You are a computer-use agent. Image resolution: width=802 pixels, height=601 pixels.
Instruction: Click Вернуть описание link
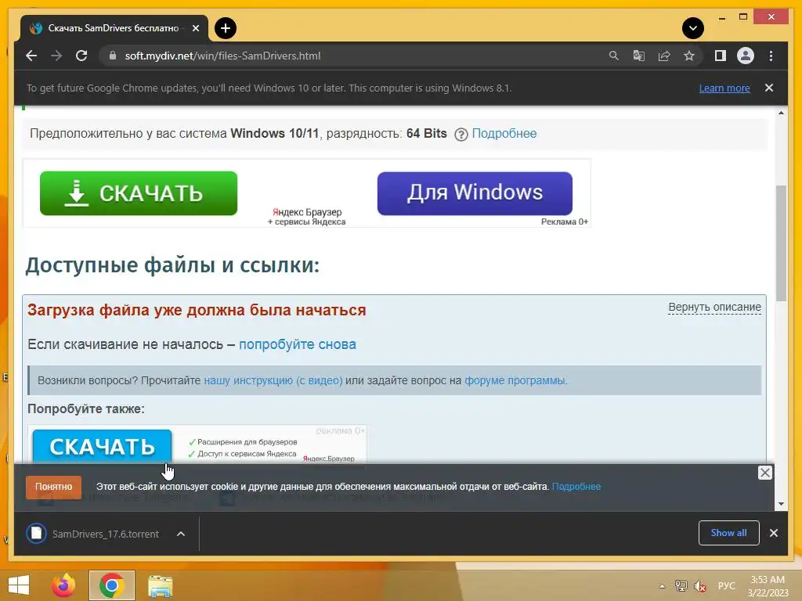point(714,307)
